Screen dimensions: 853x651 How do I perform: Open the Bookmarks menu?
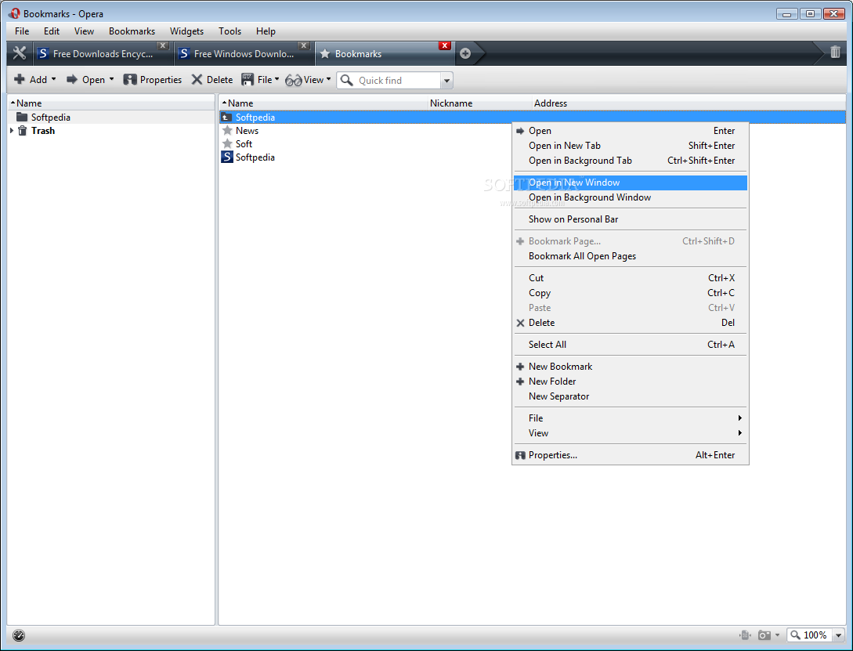[x=132, y=31]
